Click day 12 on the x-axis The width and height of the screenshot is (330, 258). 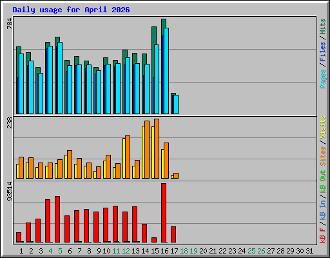point(126,251)
